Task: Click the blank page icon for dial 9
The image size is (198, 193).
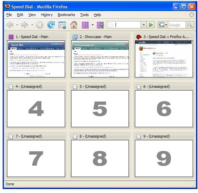Action: (x=139, y=137)
